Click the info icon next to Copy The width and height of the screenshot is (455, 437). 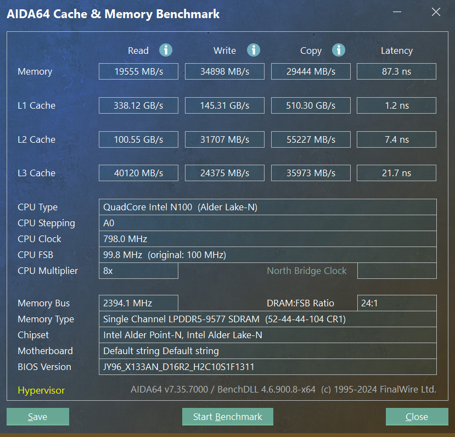338,50
